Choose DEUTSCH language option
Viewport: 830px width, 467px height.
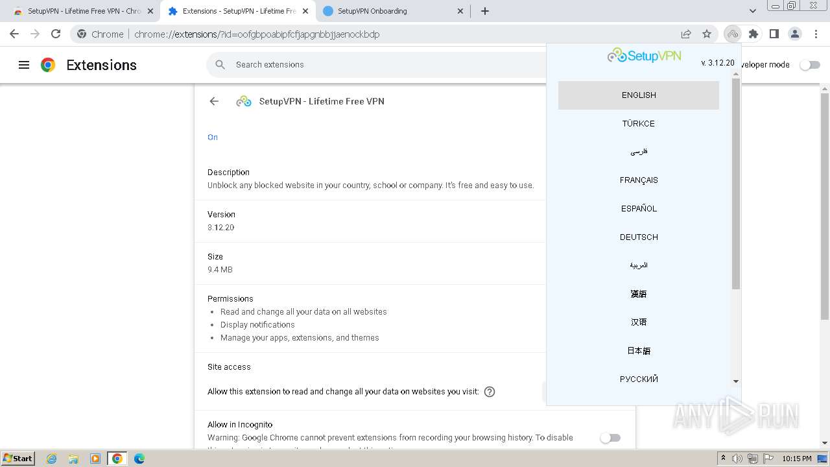[639, 237]
